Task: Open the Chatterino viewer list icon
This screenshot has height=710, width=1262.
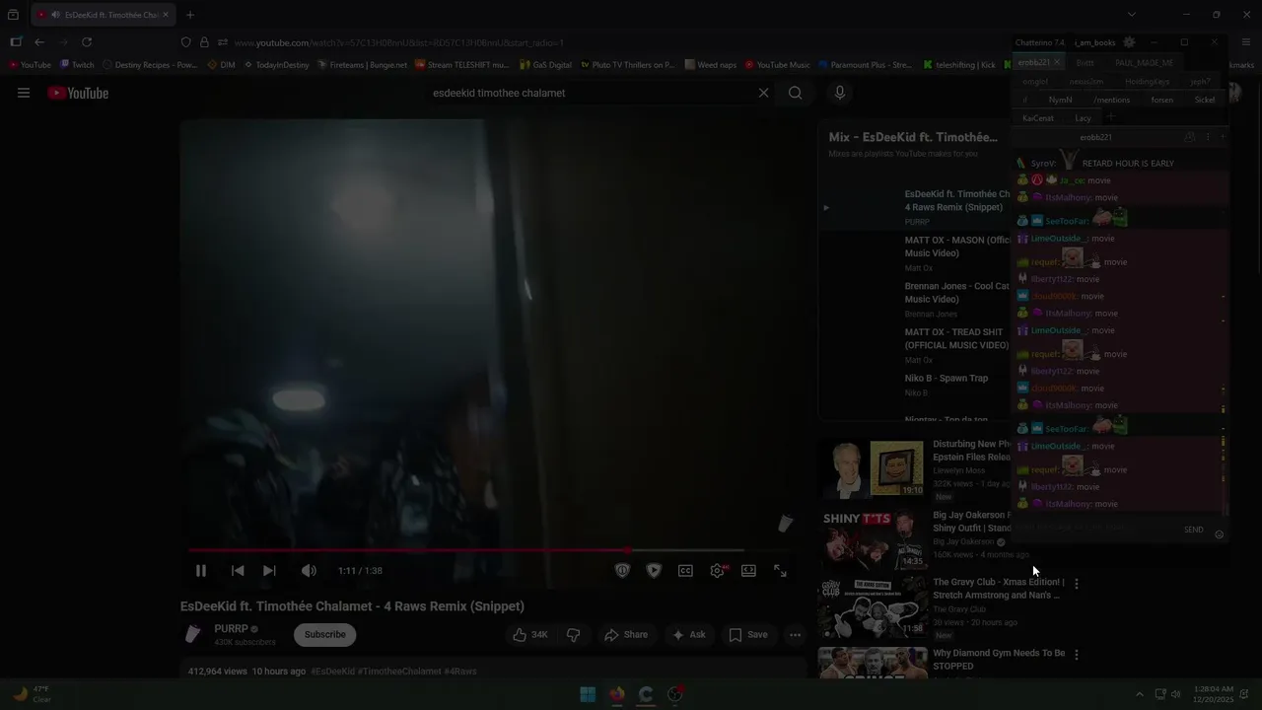Action: [1189, 137]
